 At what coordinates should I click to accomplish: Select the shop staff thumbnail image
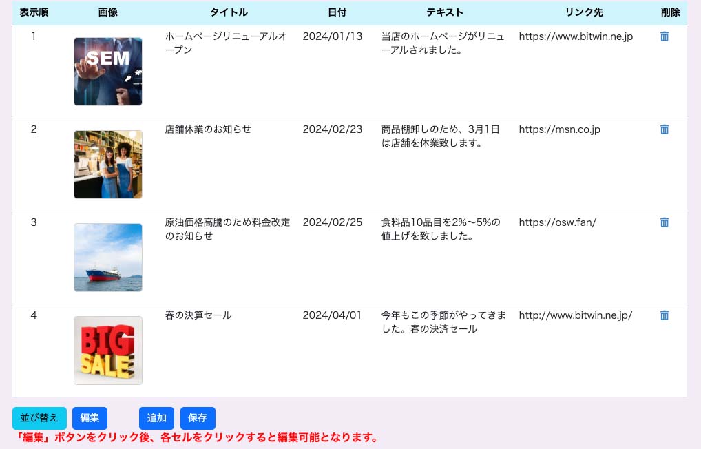[x=108, y=165]
